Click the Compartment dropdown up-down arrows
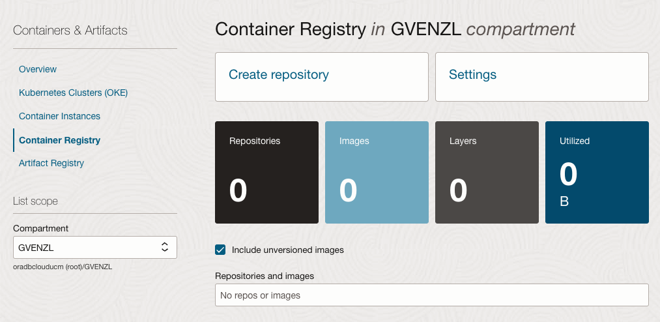Image resolution: width=660 pixels, height=322 pixels. click(x=165, y=248)
